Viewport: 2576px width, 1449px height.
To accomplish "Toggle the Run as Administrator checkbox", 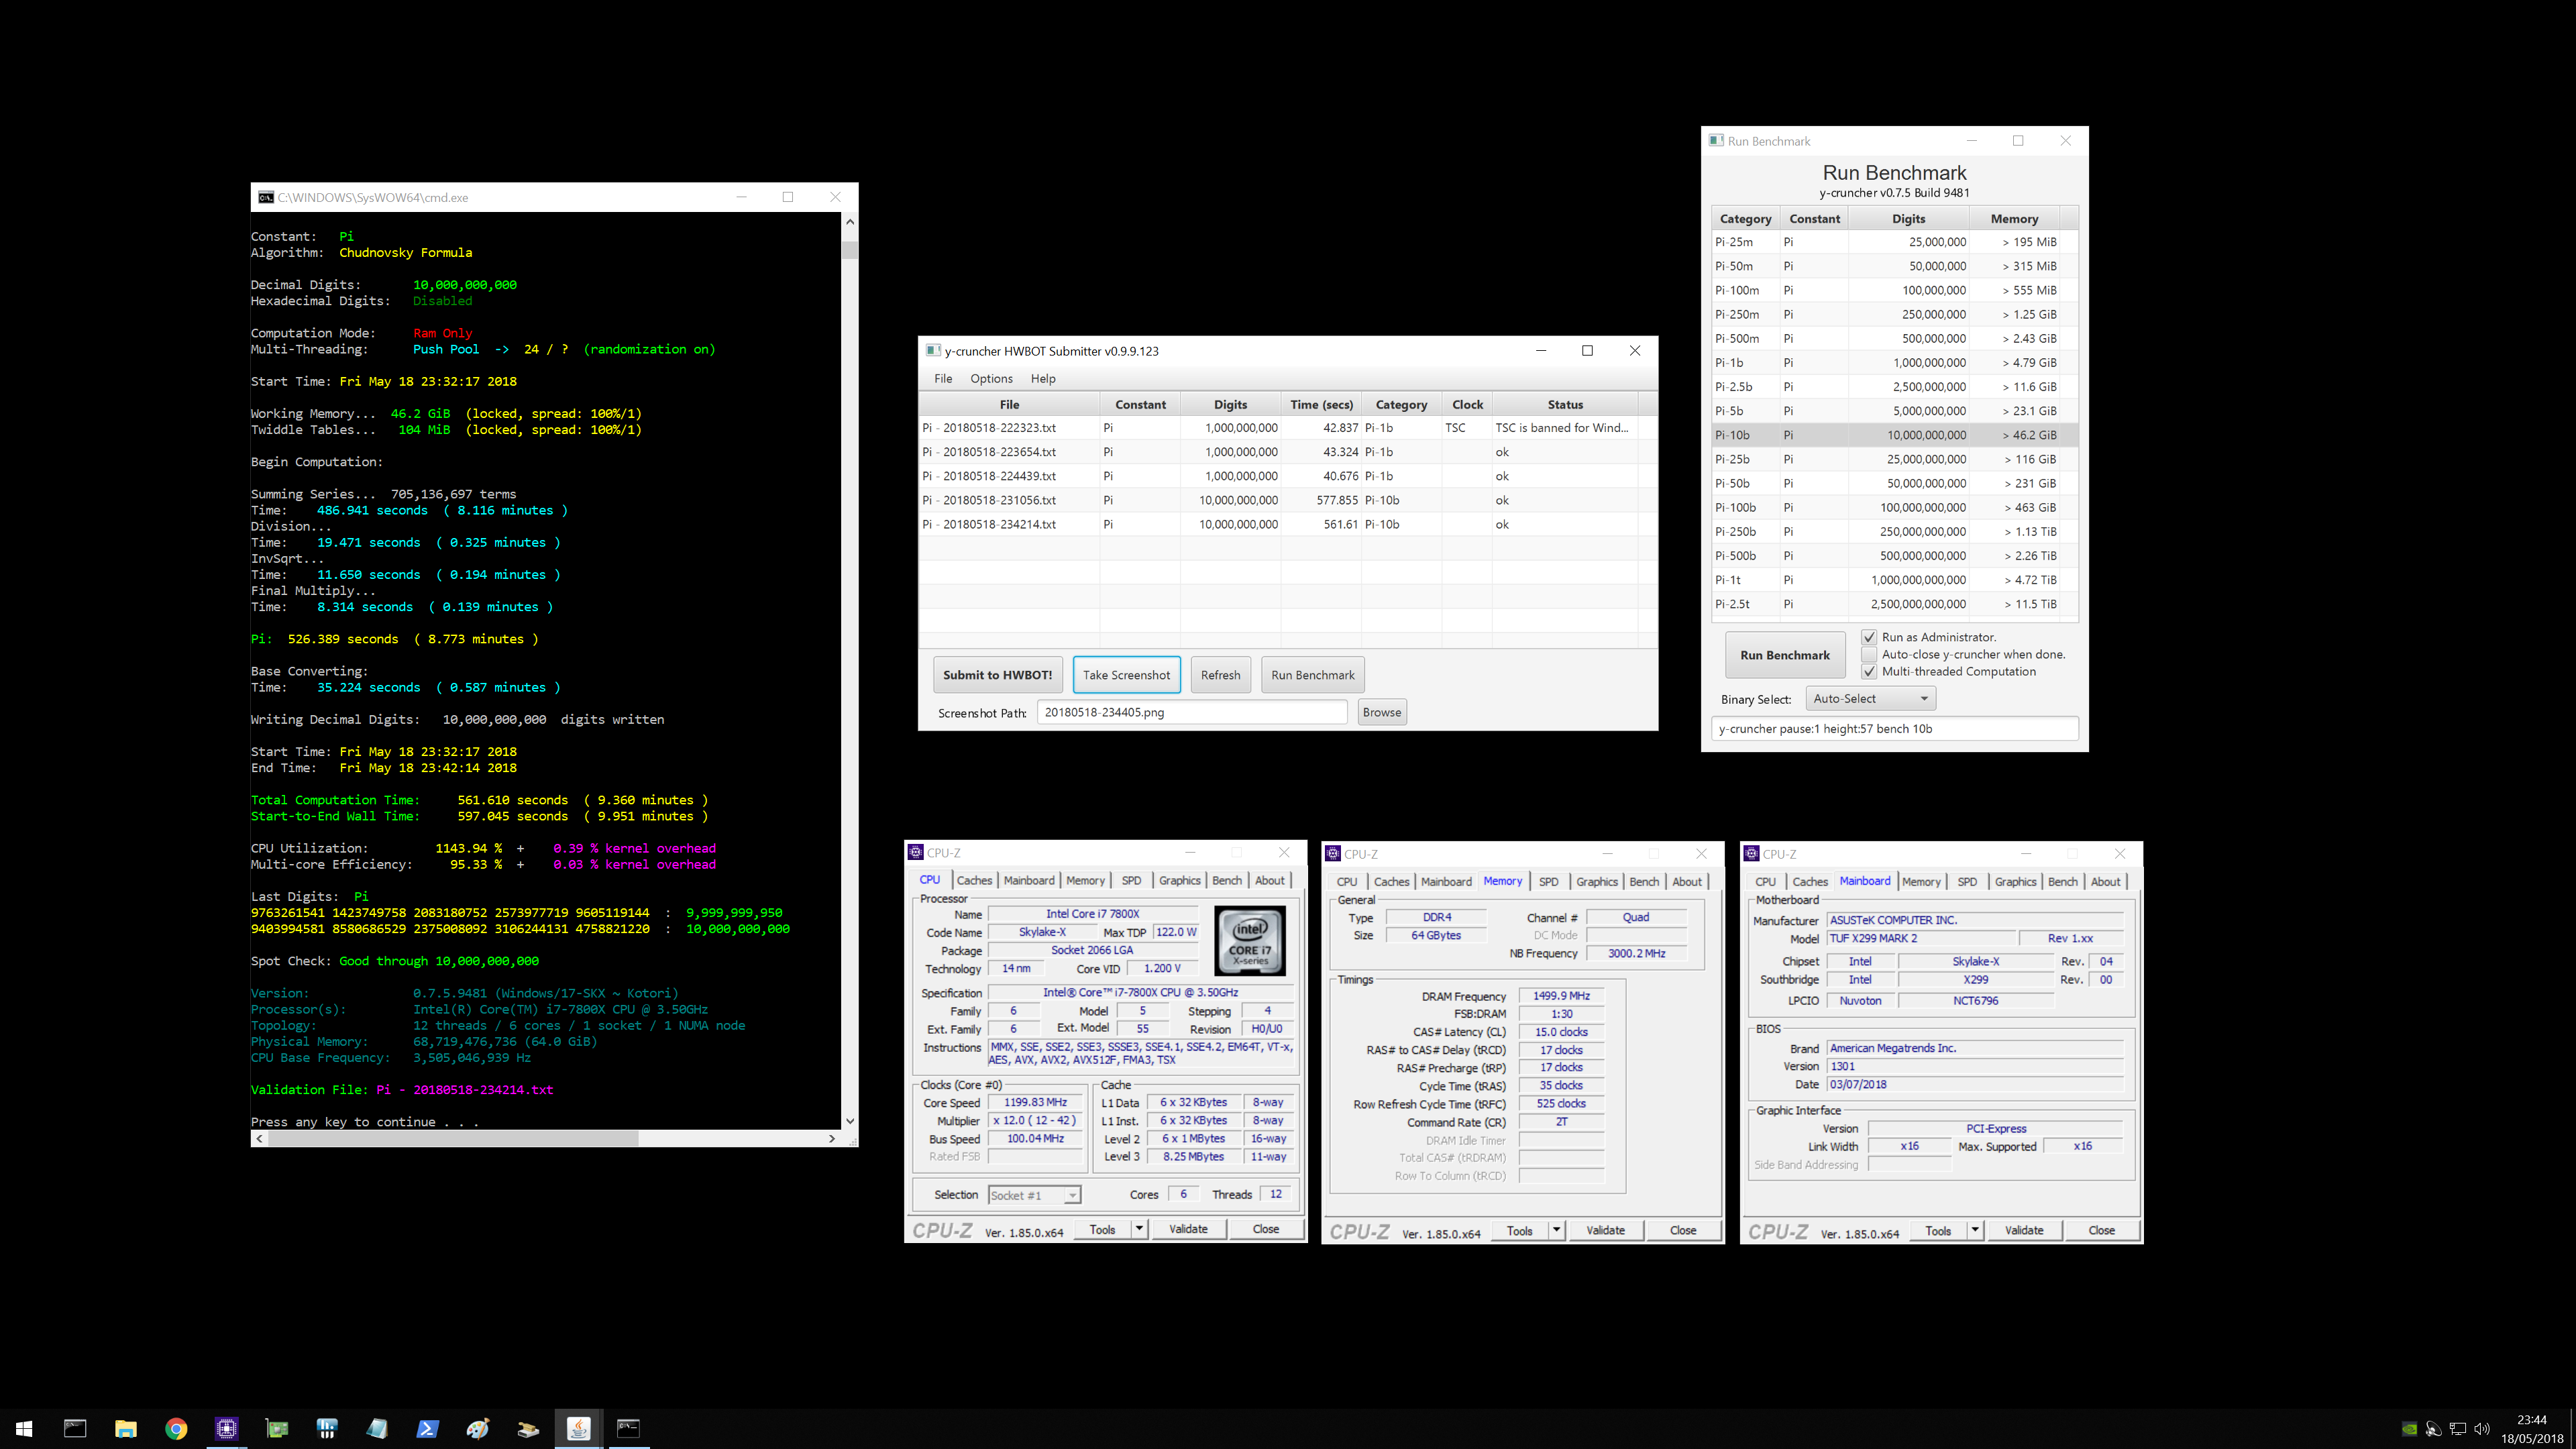I will pos(1868,637).
